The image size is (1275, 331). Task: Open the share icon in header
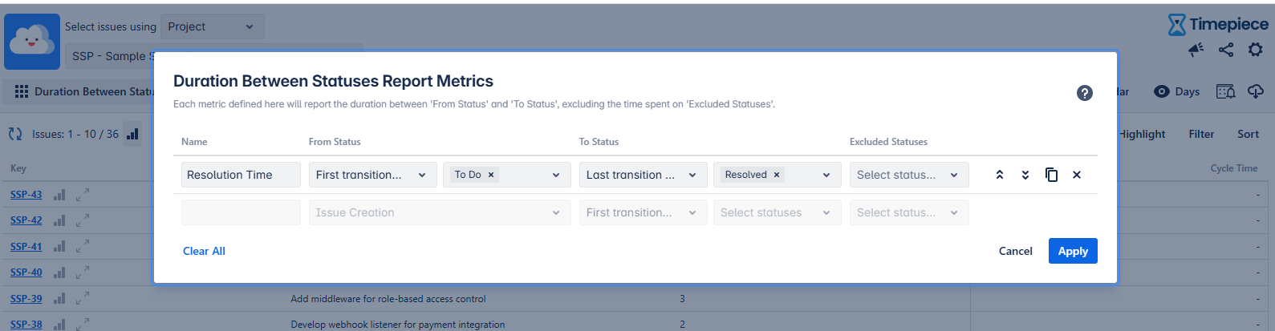pyautogui.click(x=1226, y=50)
